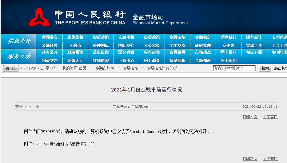This screenshot has height=163, width=287.
Task: Follow the 金融市场司 breadcrumb link
Action: click(105, 68)
